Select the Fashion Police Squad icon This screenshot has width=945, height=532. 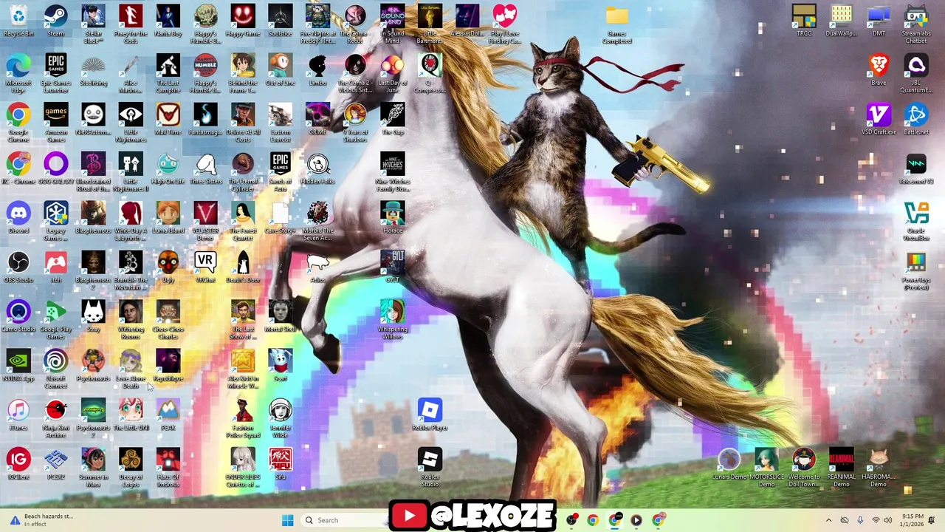[243, 419]
